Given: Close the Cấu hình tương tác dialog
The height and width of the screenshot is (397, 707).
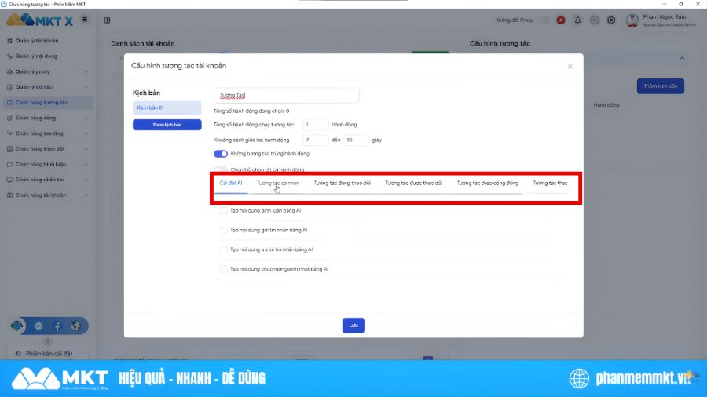Looking at the screenshot, I should pyautogui.click(x=570, y=67).
